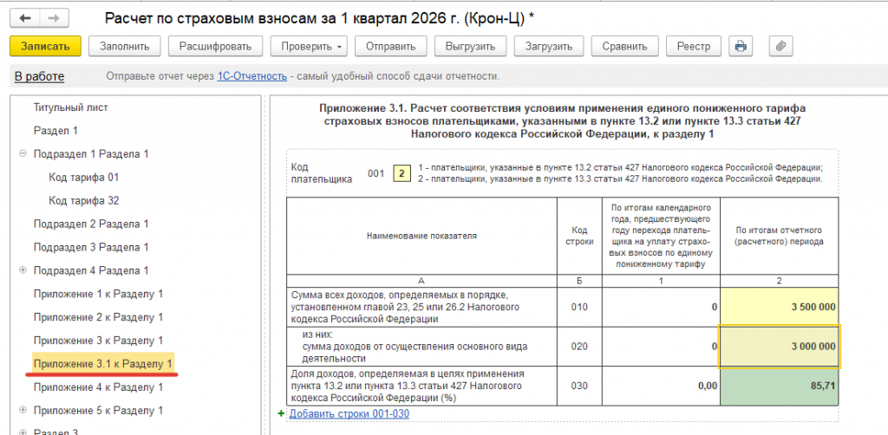Collapse Подраздел 1 Раздела 1 node

[x=23, y=154]
